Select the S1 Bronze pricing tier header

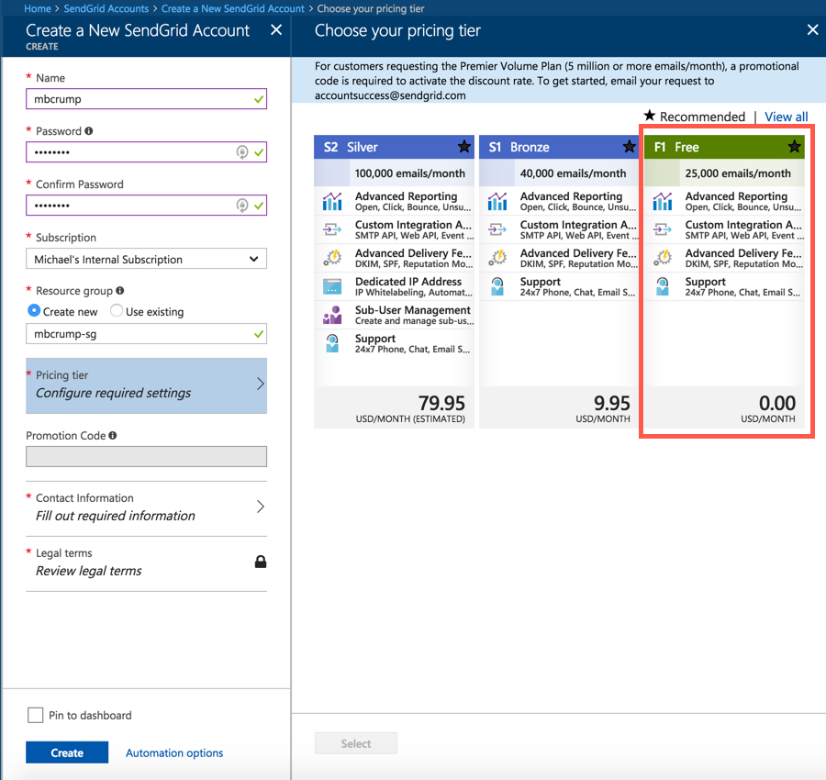(559, 147)
